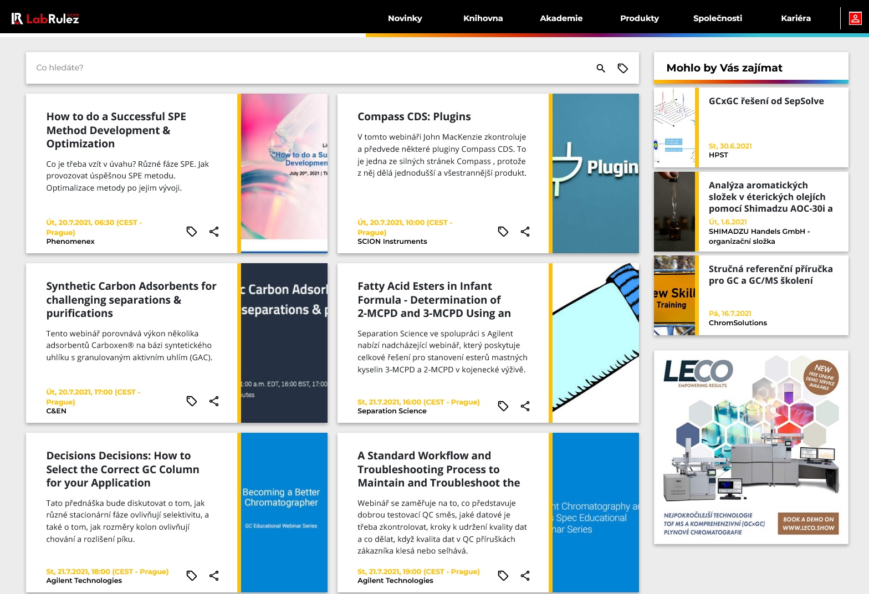Image resolution: width=869 pixels, height=594 pixels.
Task: Share the Compass CDS: Plugins webinar
Action: click(x=525, y=232)
